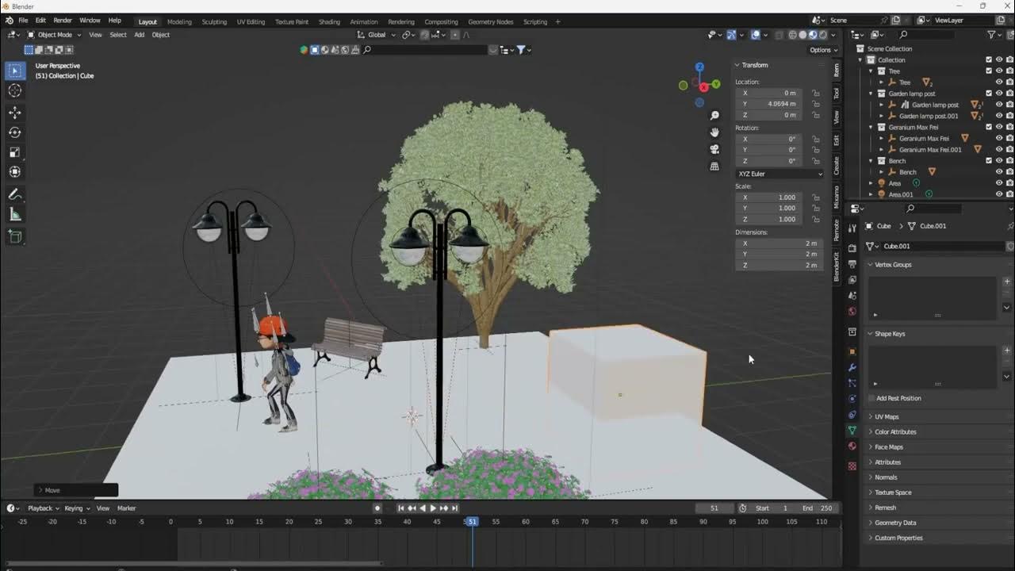Click the pan view hand icon
The width and height of the screenshot is (1015, 571).
point(714,132)
